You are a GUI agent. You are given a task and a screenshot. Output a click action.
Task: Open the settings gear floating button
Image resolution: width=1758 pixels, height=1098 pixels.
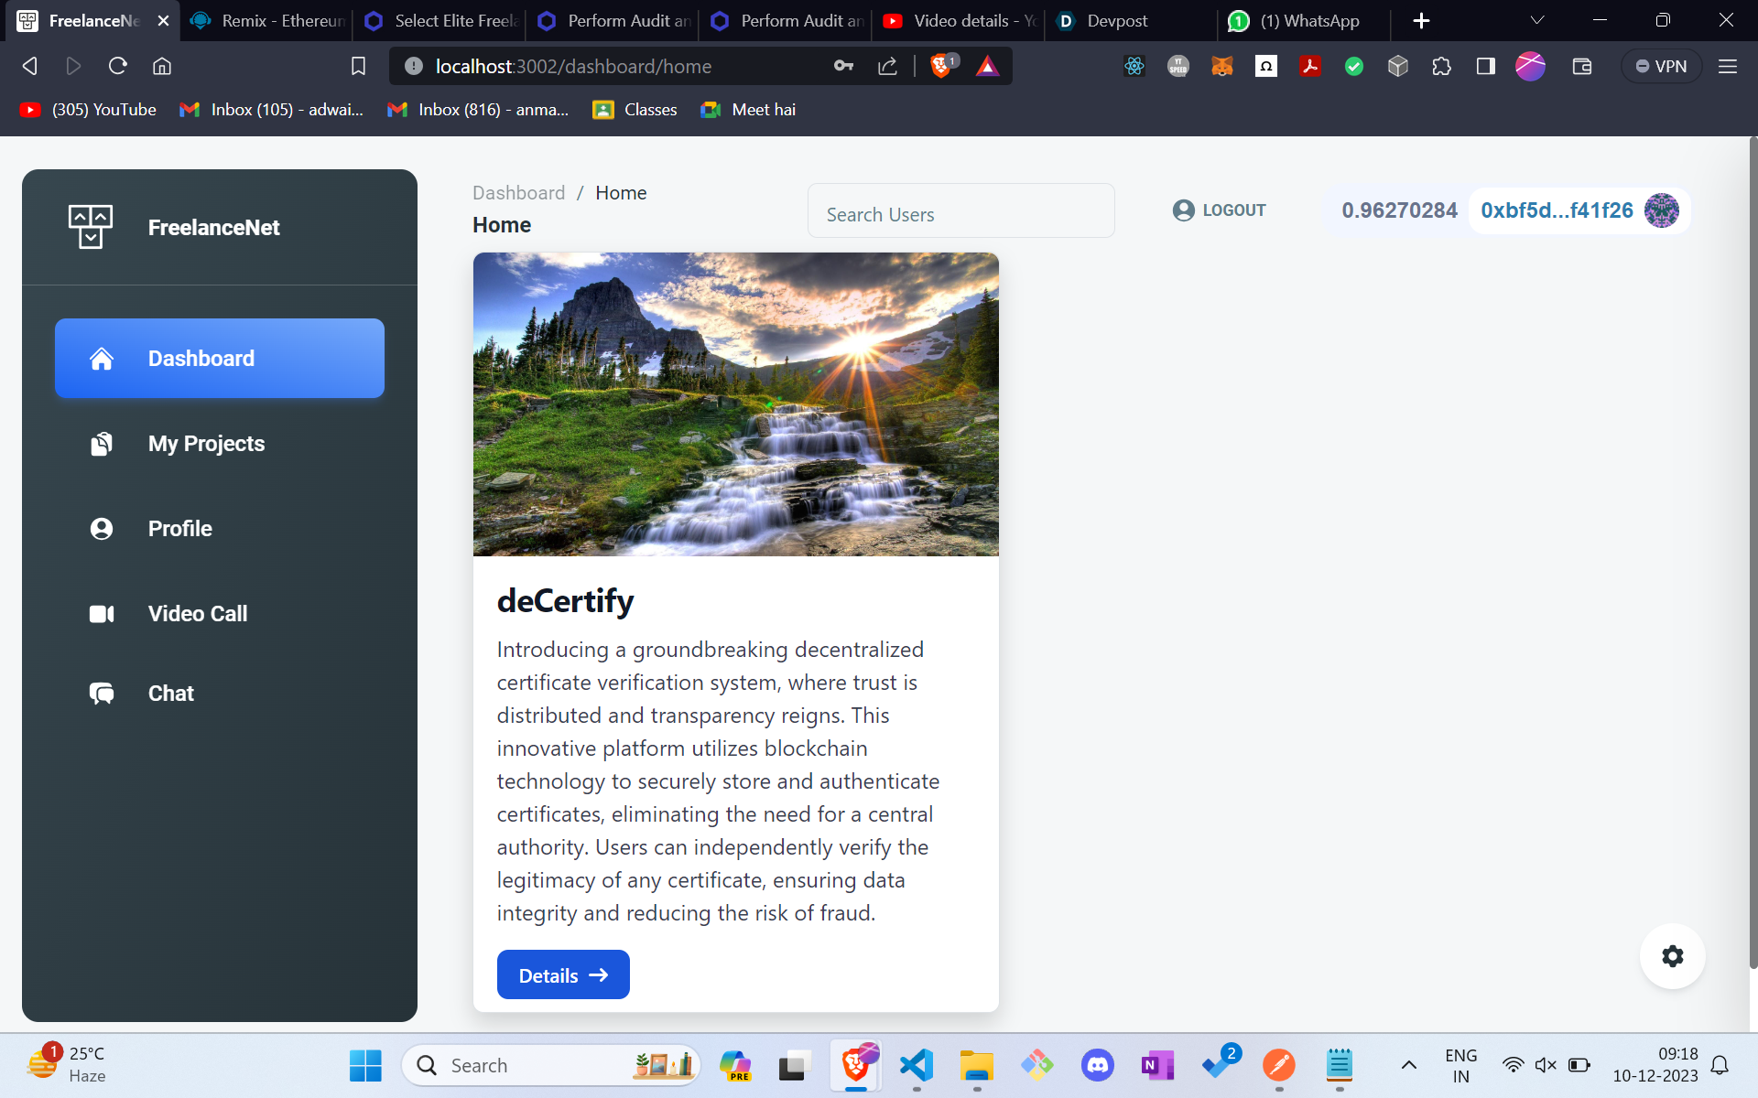(1672, 956)
